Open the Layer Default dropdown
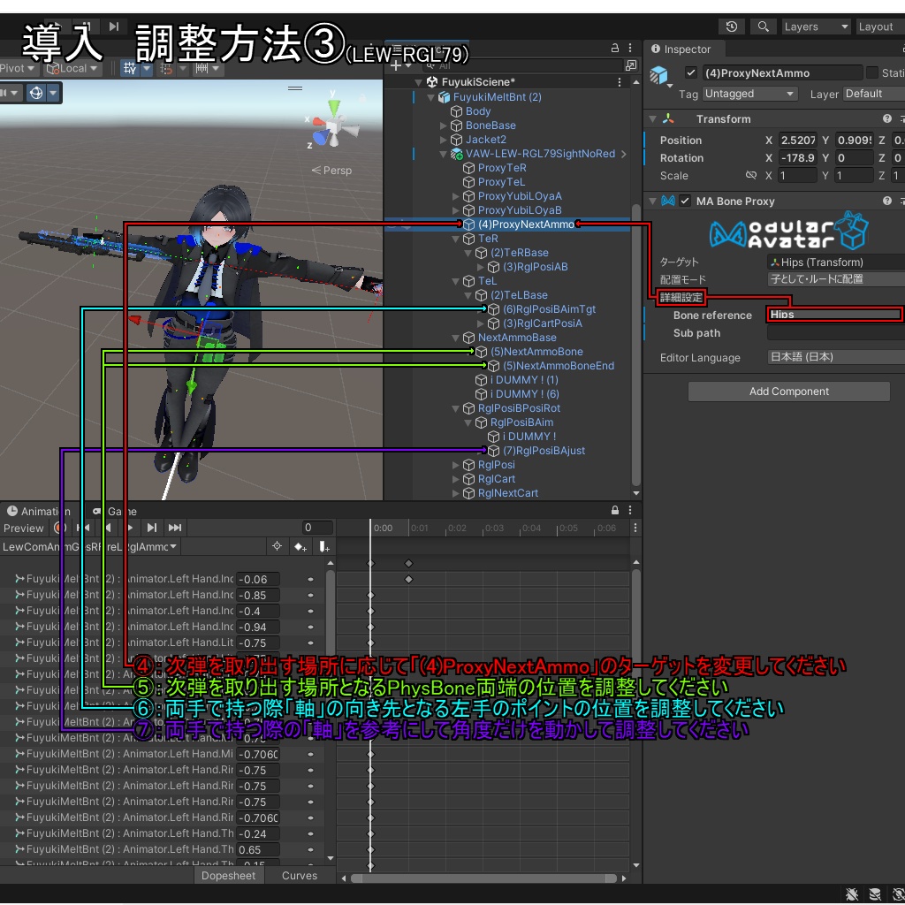 click(x=874, y=94)
